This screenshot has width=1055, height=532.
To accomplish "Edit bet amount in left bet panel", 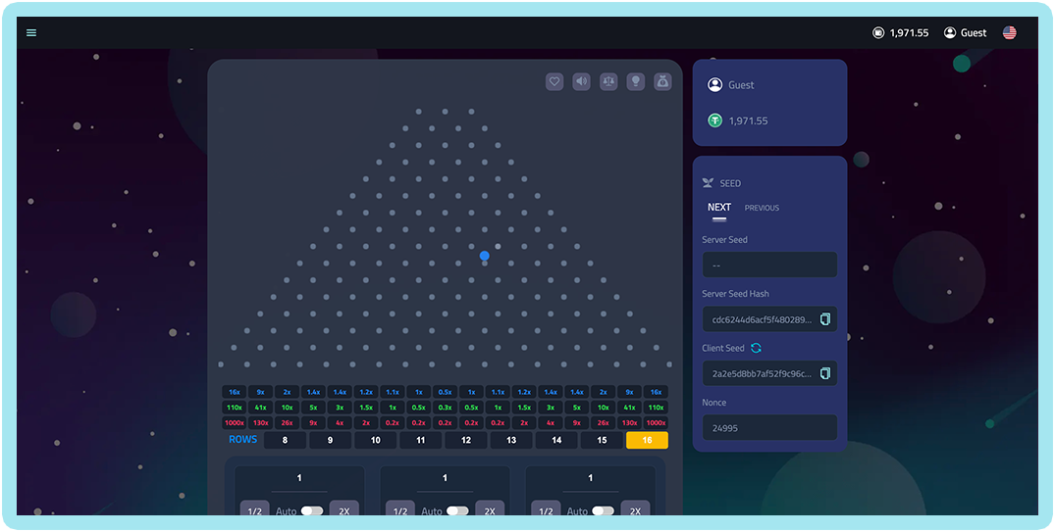I will coord(299,479).
